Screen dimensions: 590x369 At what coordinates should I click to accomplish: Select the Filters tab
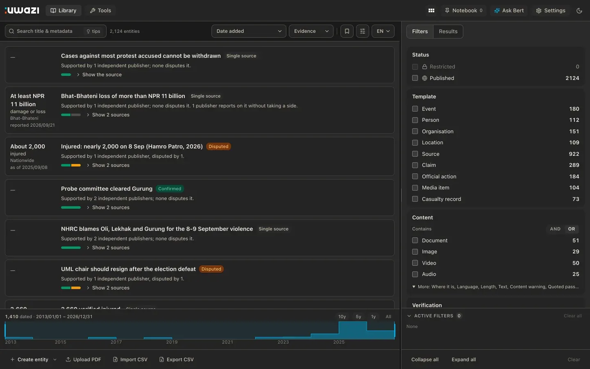pyautogui.click(x=420, y=32)
